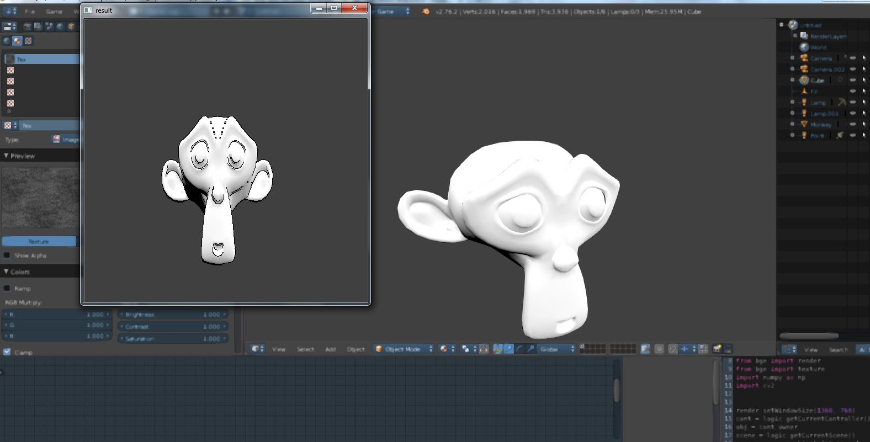Click the Brightness value field
The image size is (870, 442).
173,315
